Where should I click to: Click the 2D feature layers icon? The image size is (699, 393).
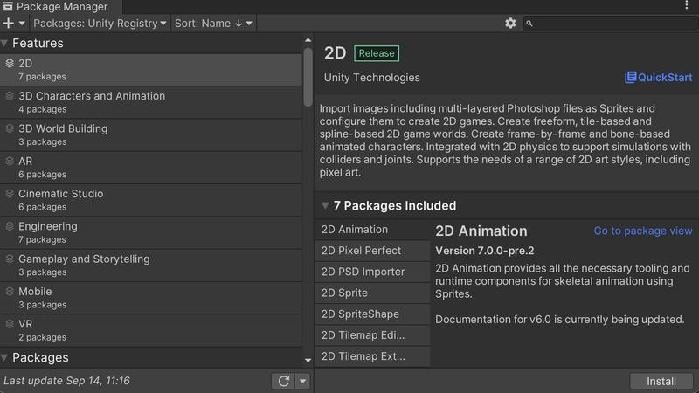pyautogui.click(x=9, y=64)
